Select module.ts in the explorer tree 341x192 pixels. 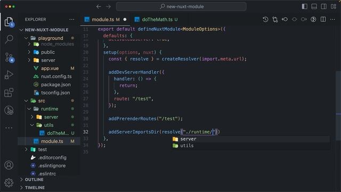tap(49, 141)
